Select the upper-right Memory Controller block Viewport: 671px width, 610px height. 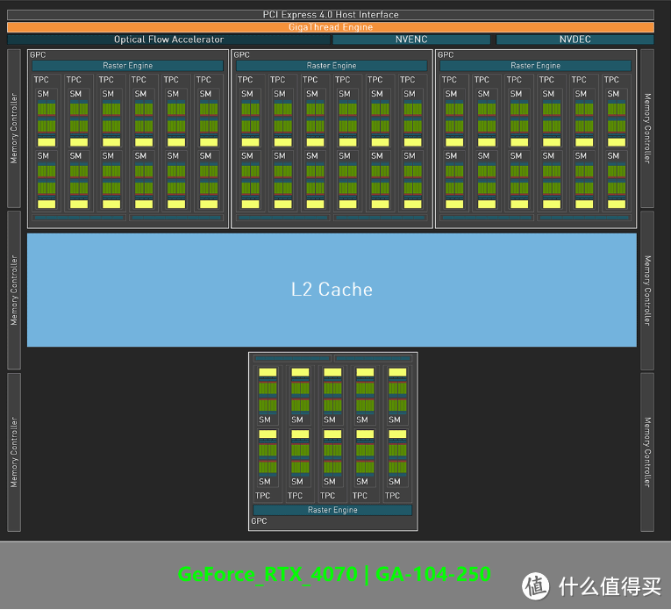click(647, 128)
